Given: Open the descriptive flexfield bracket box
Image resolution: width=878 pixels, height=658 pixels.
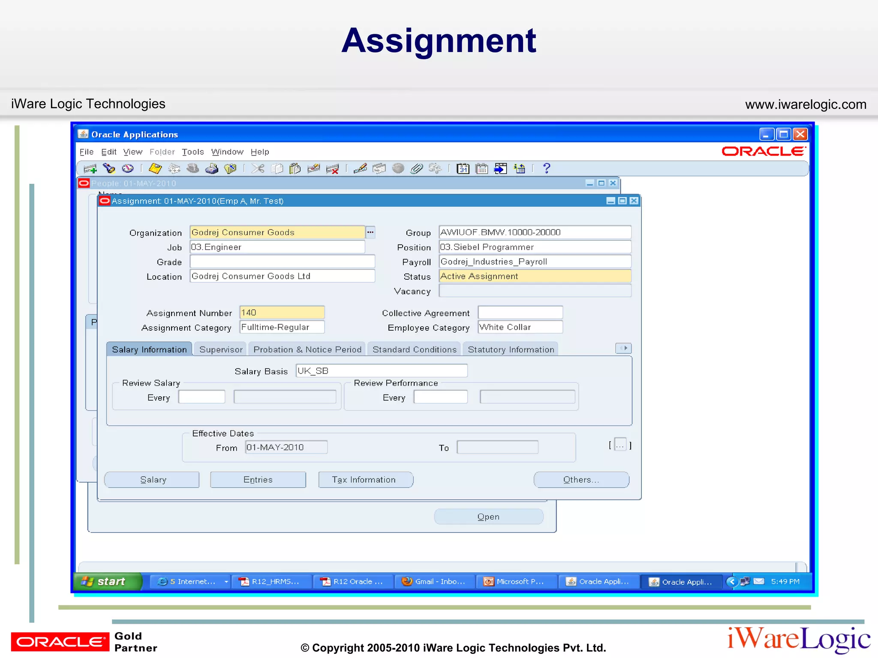Looking at the screenshot, I should (620, 445).
